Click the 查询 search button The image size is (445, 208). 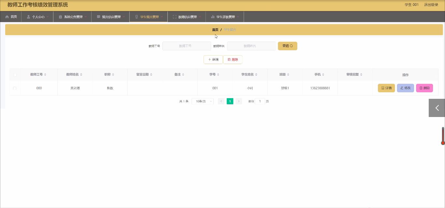[x=287, y=46]
